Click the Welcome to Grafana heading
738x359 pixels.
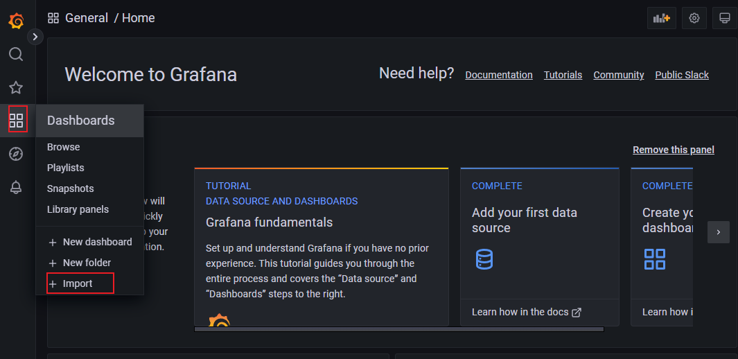coord(150,75)
